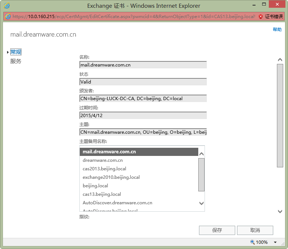Click the address bar URL text

point(134,17)
